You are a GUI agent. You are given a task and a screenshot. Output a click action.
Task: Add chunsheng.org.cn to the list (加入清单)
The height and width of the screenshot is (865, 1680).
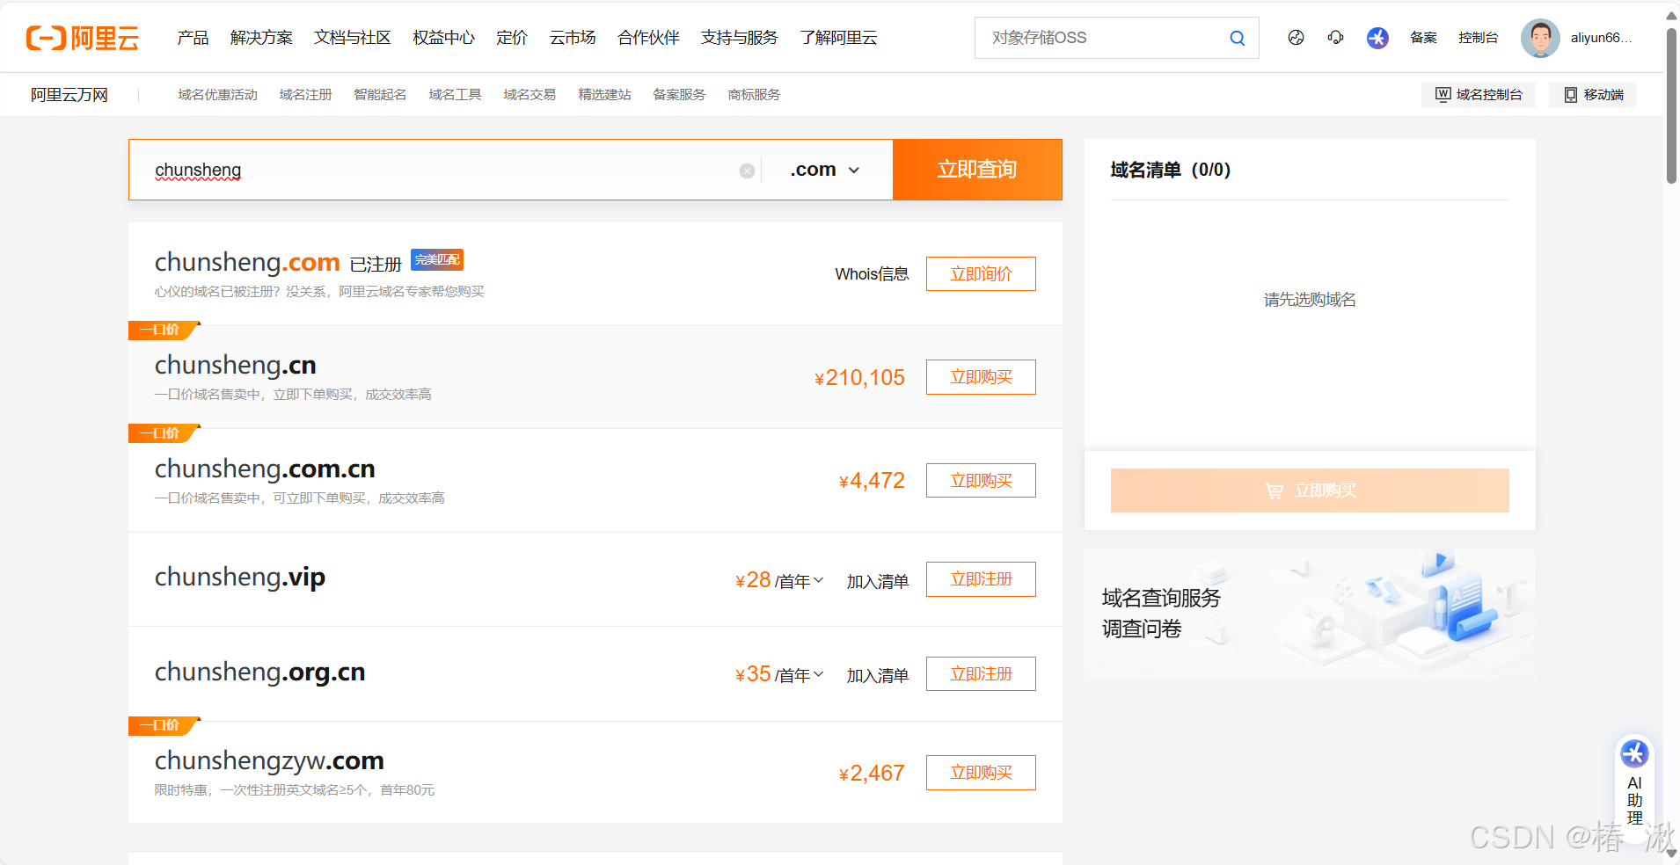877,675
